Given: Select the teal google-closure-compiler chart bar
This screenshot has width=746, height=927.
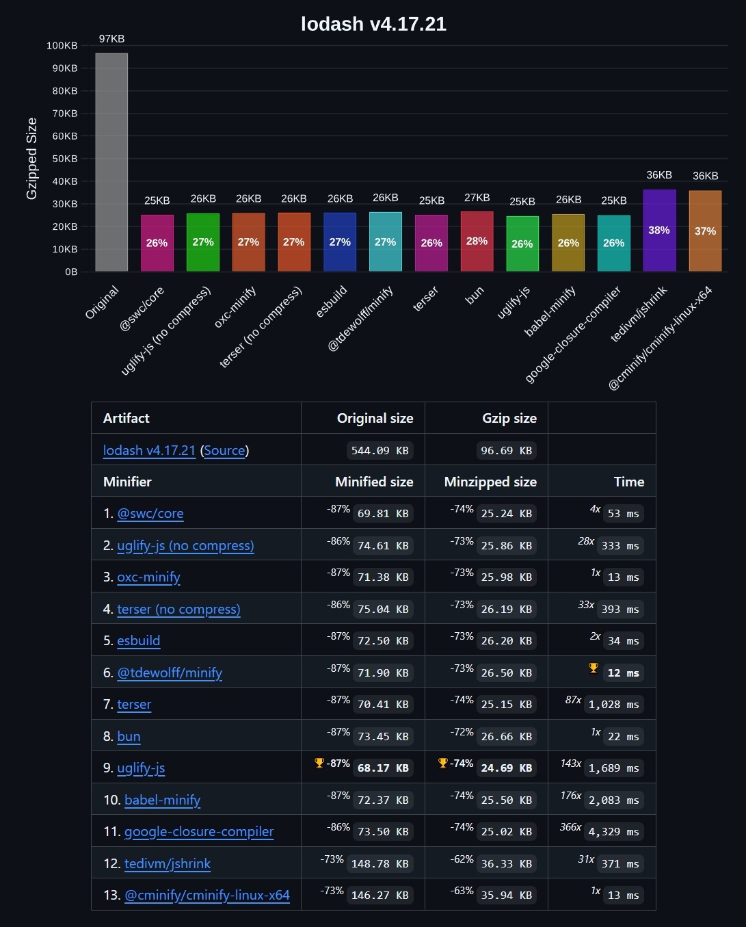Looking at the screenshot, I should 614,244.
